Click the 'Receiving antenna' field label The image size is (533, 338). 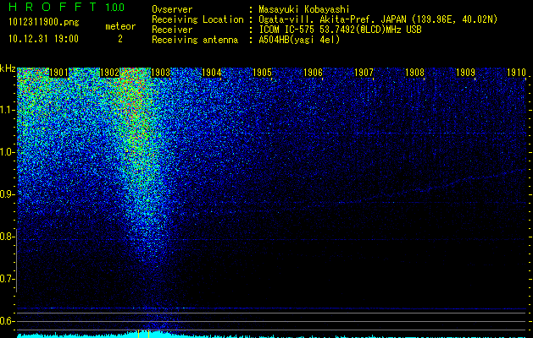(x=195, y=40)
